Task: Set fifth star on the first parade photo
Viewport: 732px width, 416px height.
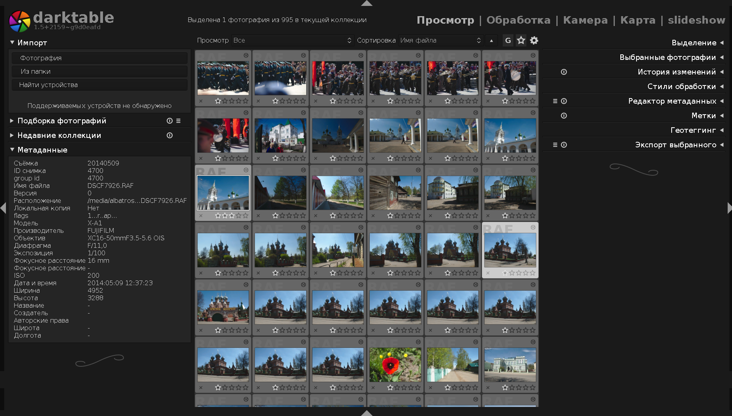Action: tap(245, 101)
